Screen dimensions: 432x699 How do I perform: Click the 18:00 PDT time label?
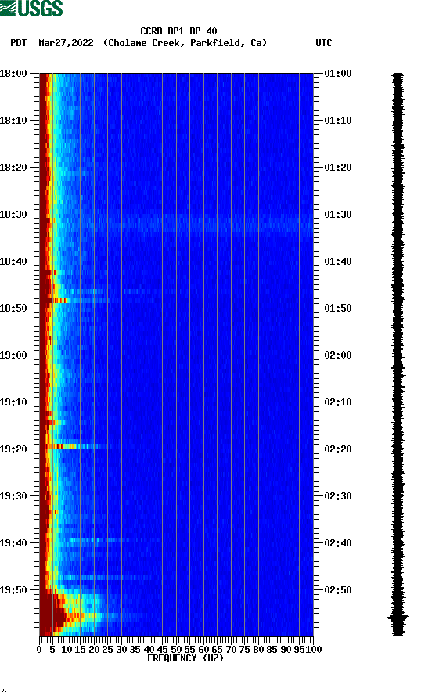[x=13, y=73]
